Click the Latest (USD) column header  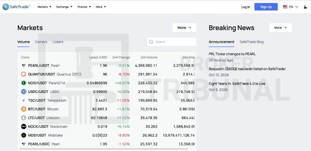pos(98,57)
